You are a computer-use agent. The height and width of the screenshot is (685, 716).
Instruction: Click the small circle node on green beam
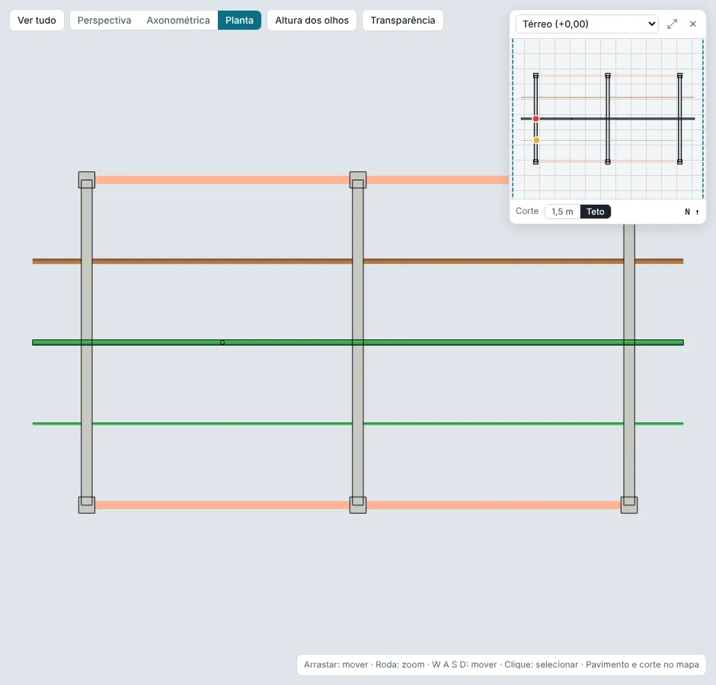point(222,342)
